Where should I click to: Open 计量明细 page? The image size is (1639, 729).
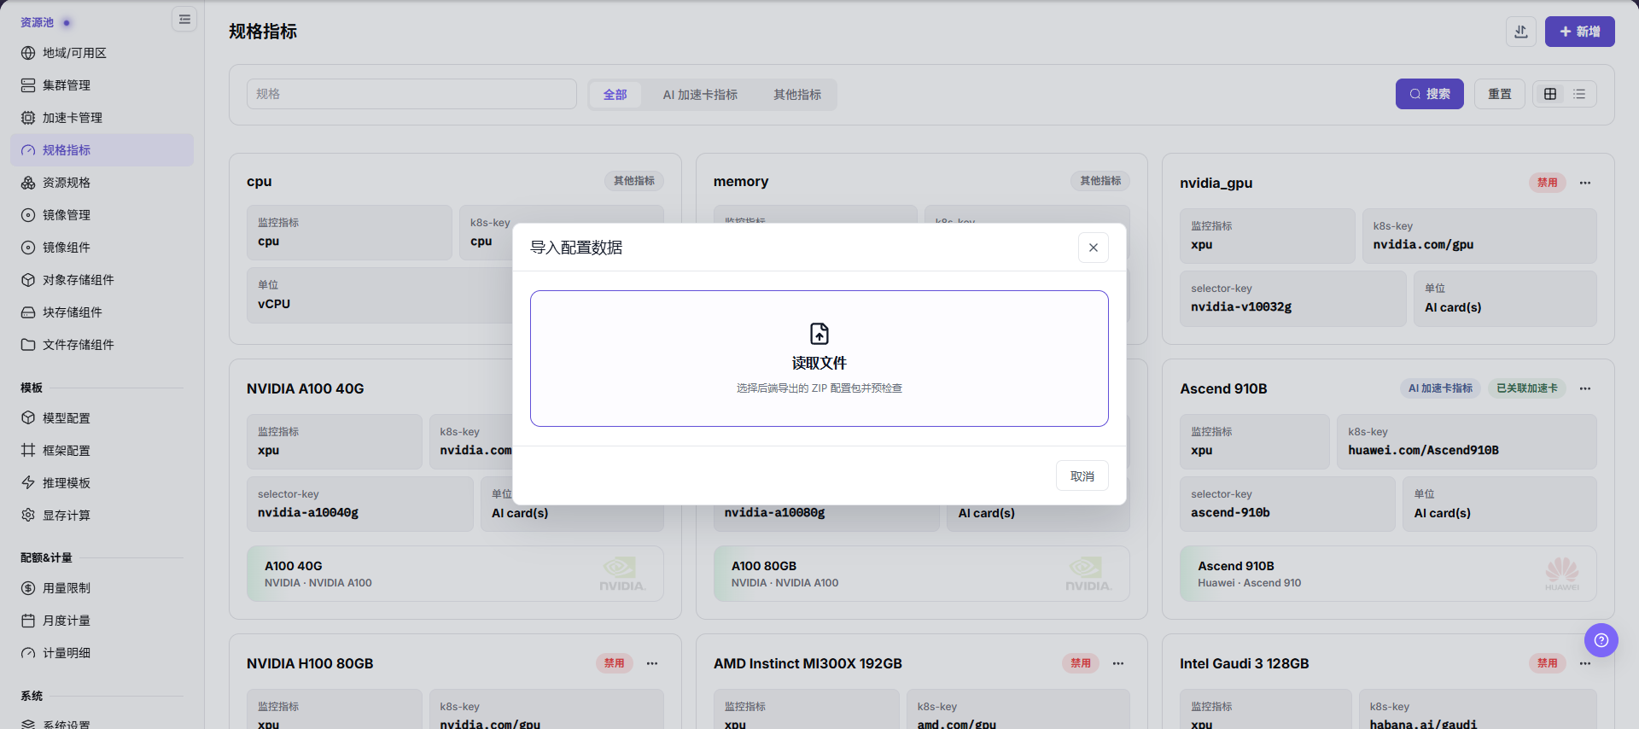[102, 653]
